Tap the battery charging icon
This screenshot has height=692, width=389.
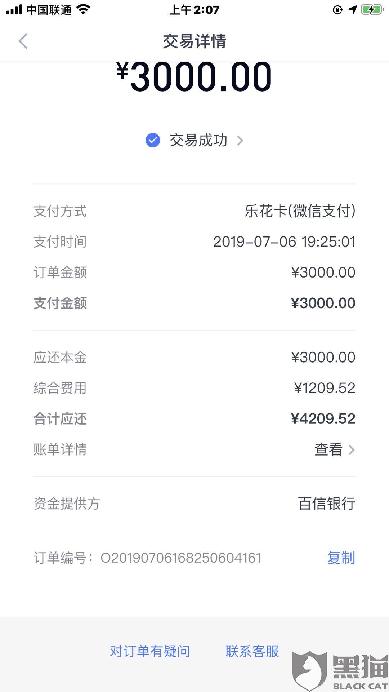[372, 10]
